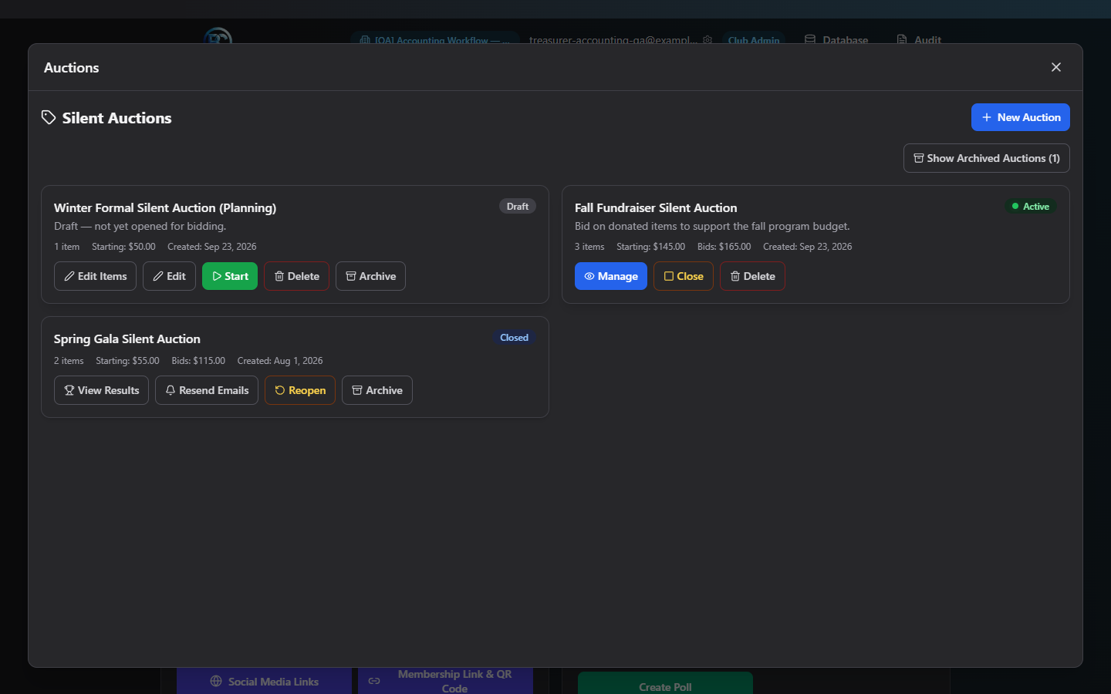Screen dimensions: 1111x694
Task: Click the 'Silent Auctions' heading
Action: point(117,118)
